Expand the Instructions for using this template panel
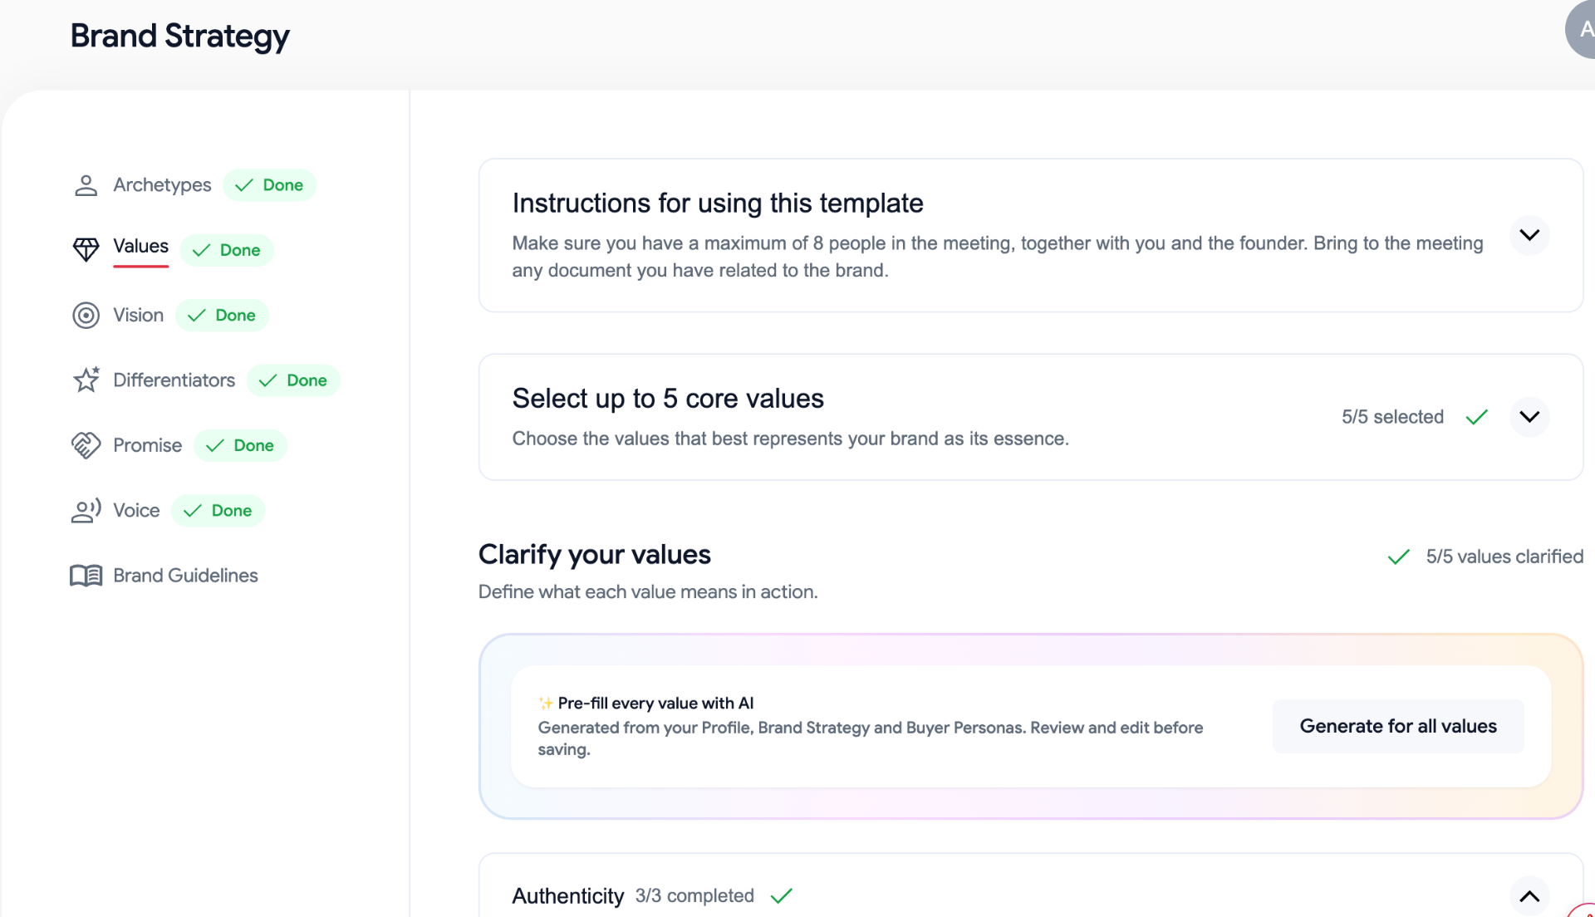The width and height of the screenshot is (1595, 917). [1529, 235]
